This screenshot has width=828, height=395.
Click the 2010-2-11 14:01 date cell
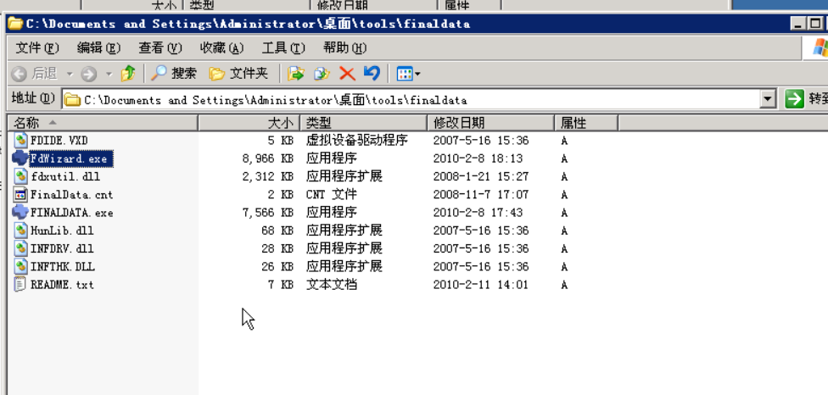(x=480, y=285)
